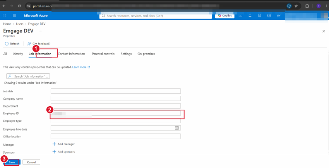Open Cloud Shell icon in header
329x168 pixels.
240,16
